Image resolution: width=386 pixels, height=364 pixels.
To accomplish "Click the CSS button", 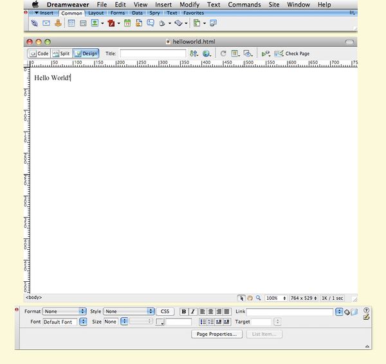I will (x=165, y=311).
